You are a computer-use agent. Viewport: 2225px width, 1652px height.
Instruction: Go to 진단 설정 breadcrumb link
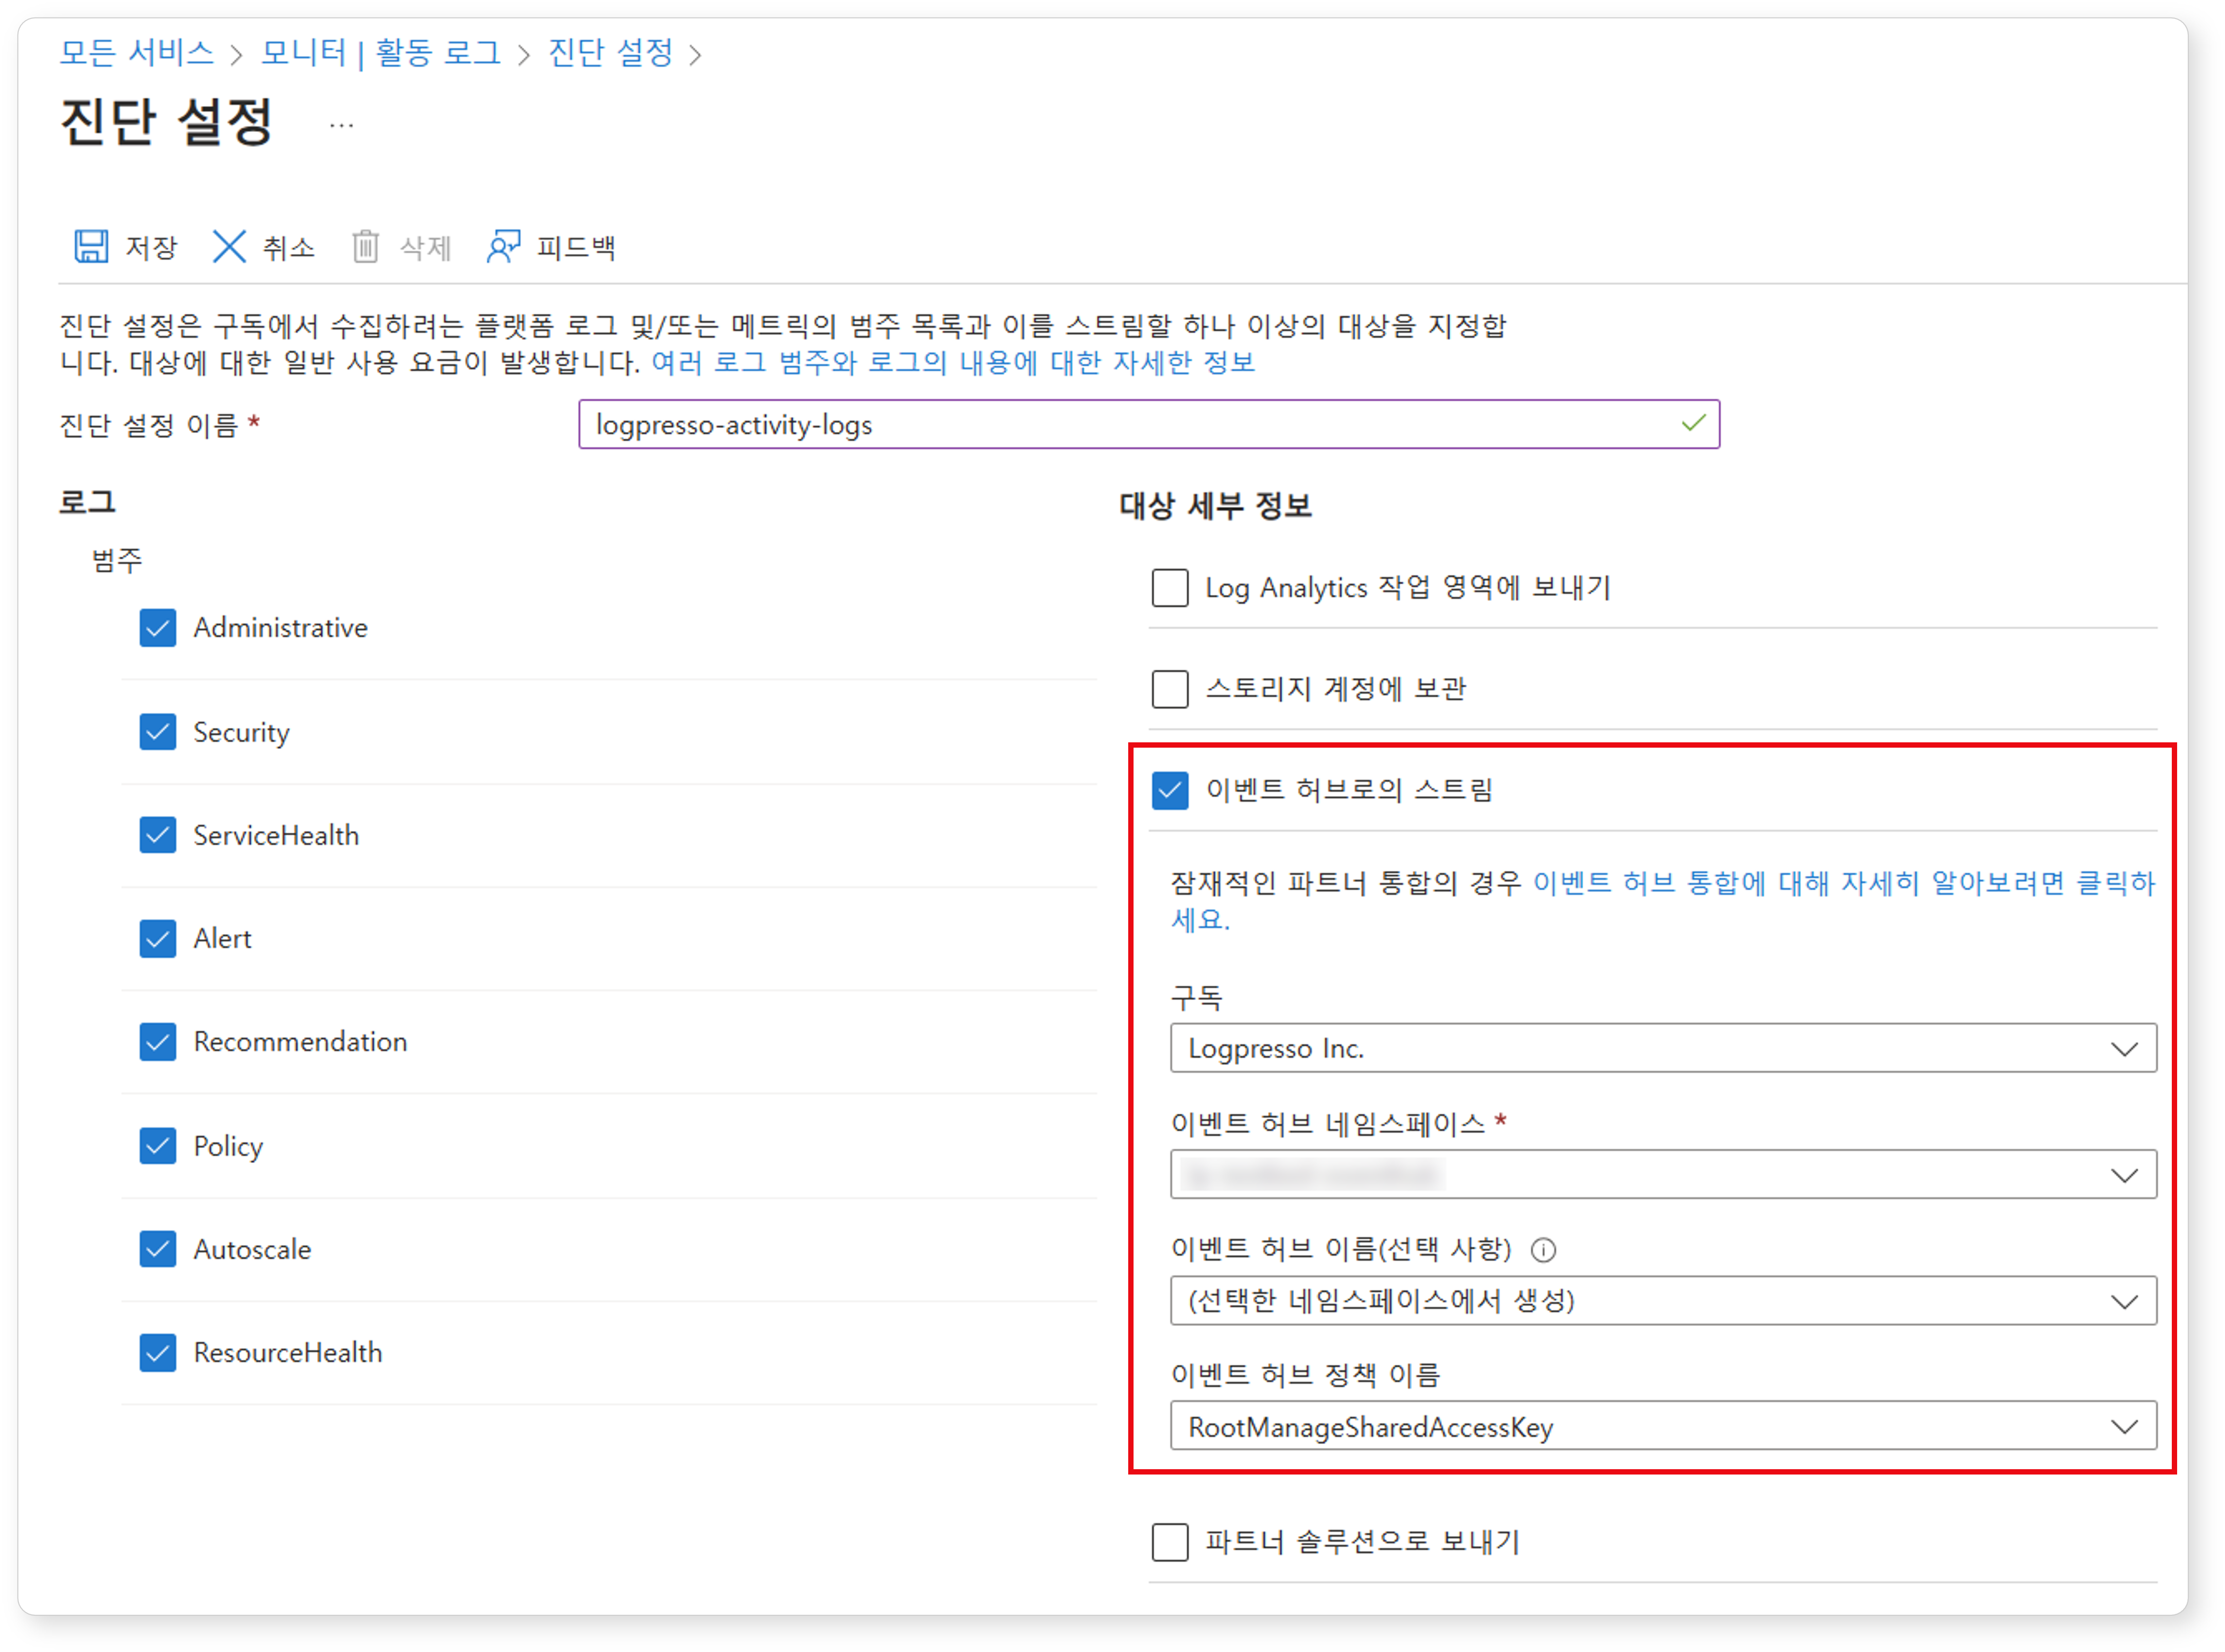click(610, 52)
